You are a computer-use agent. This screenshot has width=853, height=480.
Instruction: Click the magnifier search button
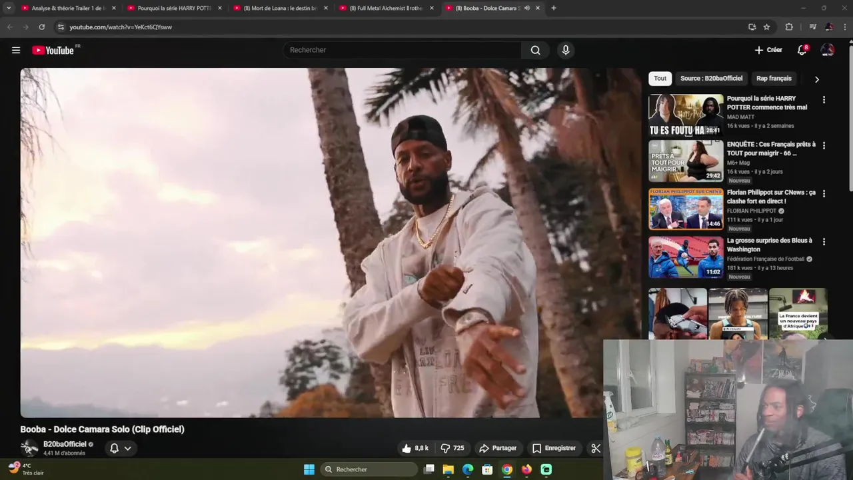point(535,50)
